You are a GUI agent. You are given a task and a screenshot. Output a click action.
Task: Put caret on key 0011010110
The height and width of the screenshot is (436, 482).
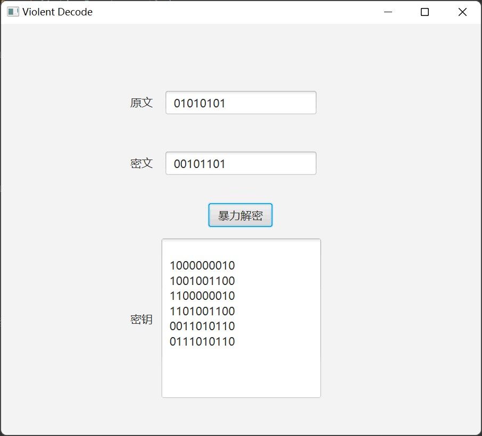(202, 326)
